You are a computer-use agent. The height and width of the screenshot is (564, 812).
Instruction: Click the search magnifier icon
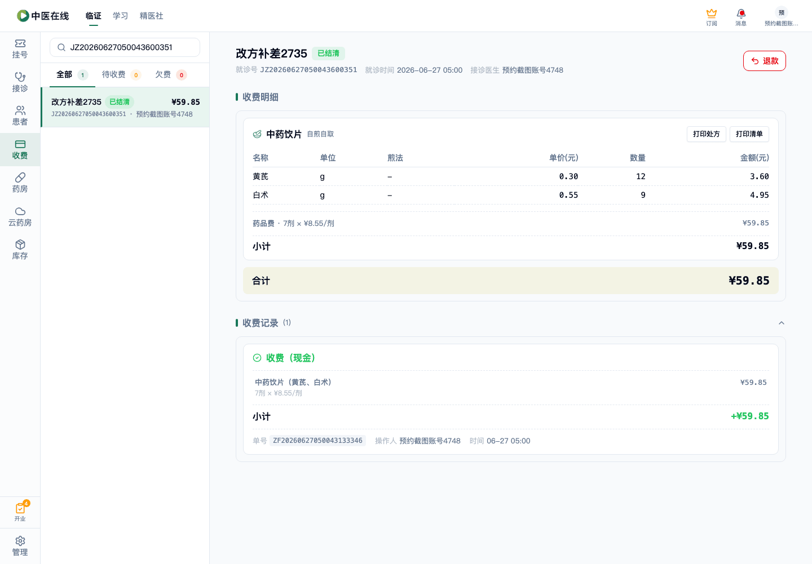[61, 47]
